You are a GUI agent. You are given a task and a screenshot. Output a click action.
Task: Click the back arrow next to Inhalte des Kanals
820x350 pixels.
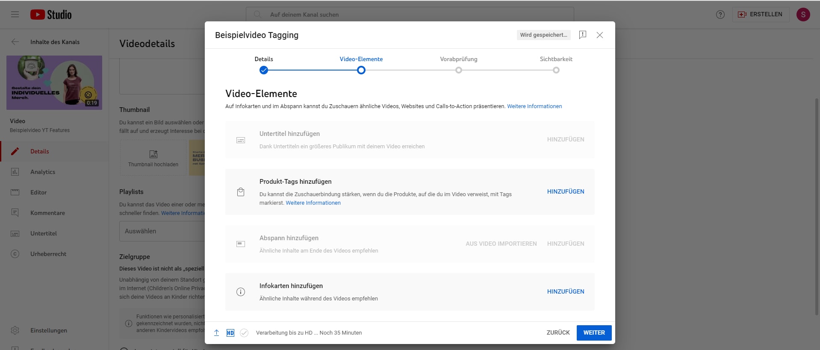[x=15, y=42]
